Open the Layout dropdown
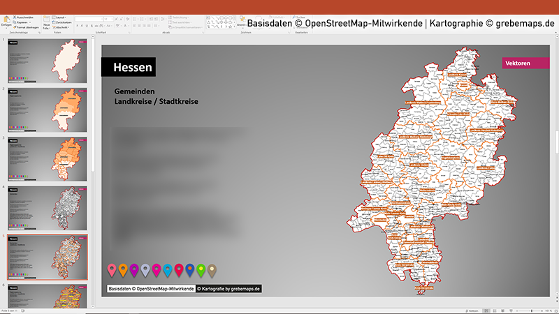Image resolution: width=559 pixels, height=314 pixels. coord(60,17)
